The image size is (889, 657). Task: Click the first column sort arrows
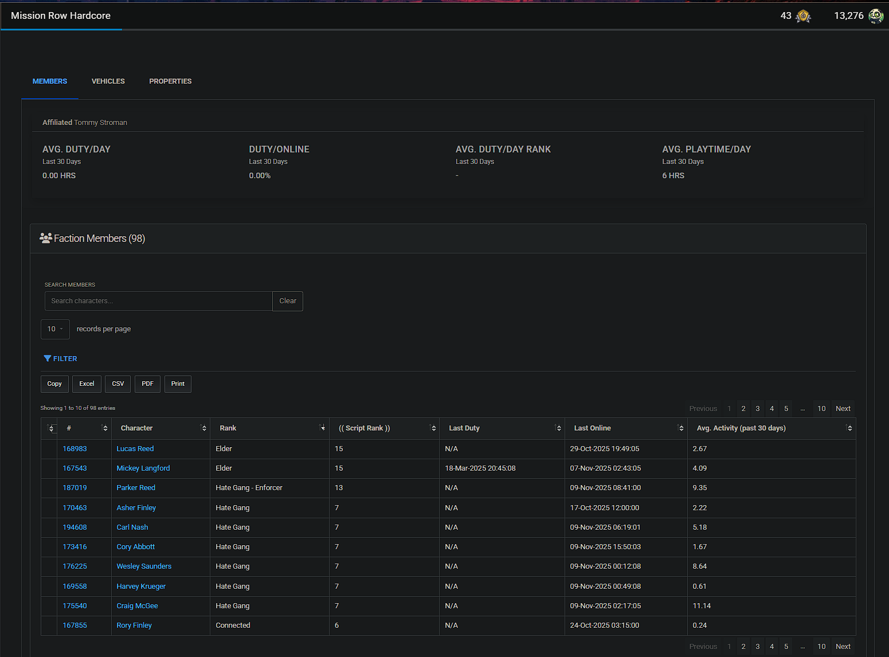point(50,428)
